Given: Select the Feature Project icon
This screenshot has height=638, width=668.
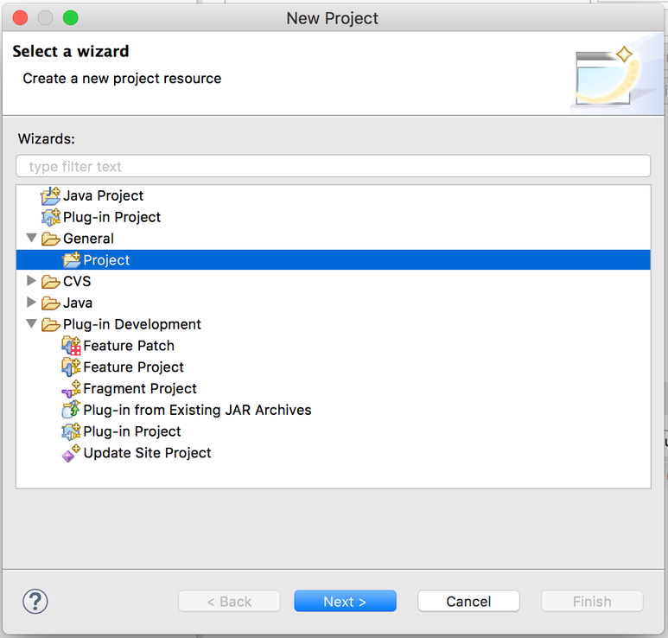Looking at the screenshot, I should [71, 367].
